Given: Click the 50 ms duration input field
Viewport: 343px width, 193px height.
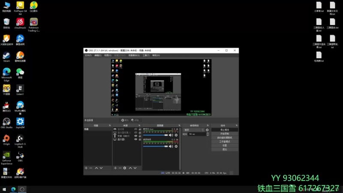Looking at the screenshot, I should coord(197,134).
